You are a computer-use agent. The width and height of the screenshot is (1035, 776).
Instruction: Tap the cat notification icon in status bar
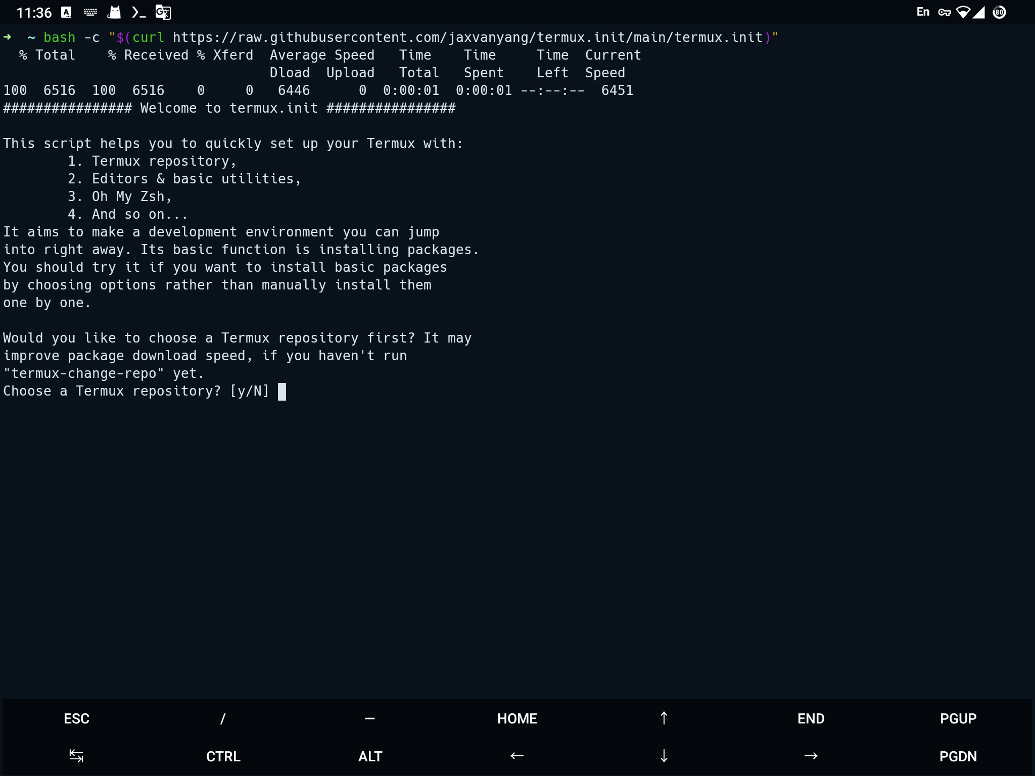coord(115,12)
